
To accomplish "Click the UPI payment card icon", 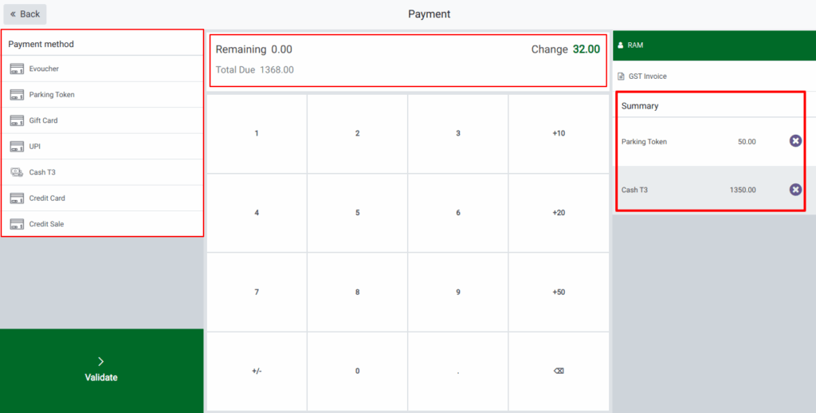I will click(x=17, y=147).
